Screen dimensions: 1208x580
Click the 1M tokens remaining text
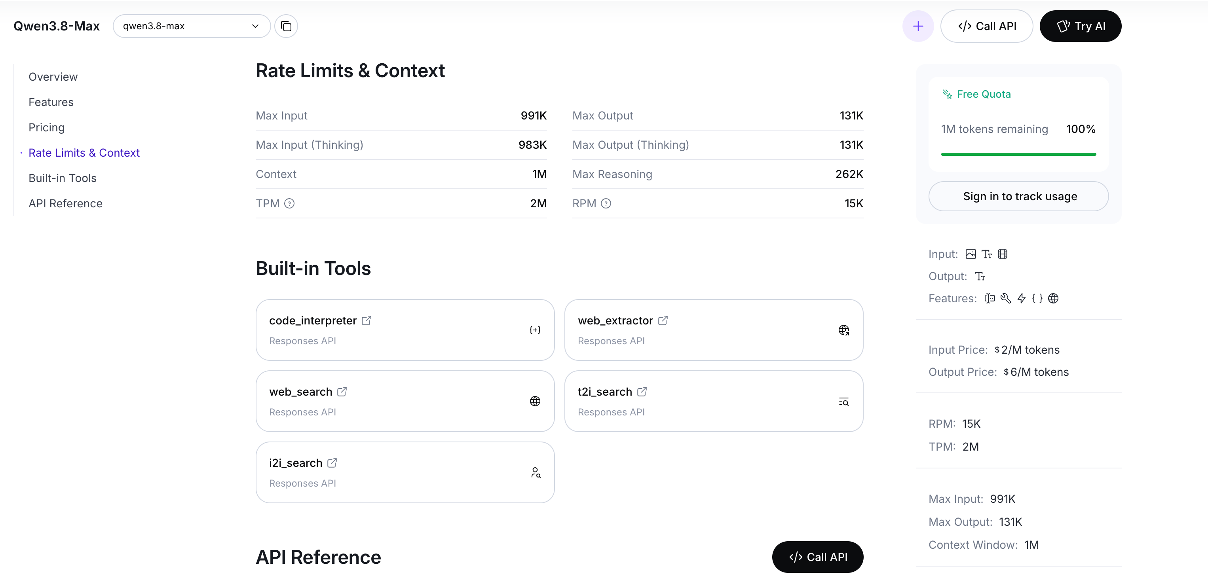(x=994, y=129)
